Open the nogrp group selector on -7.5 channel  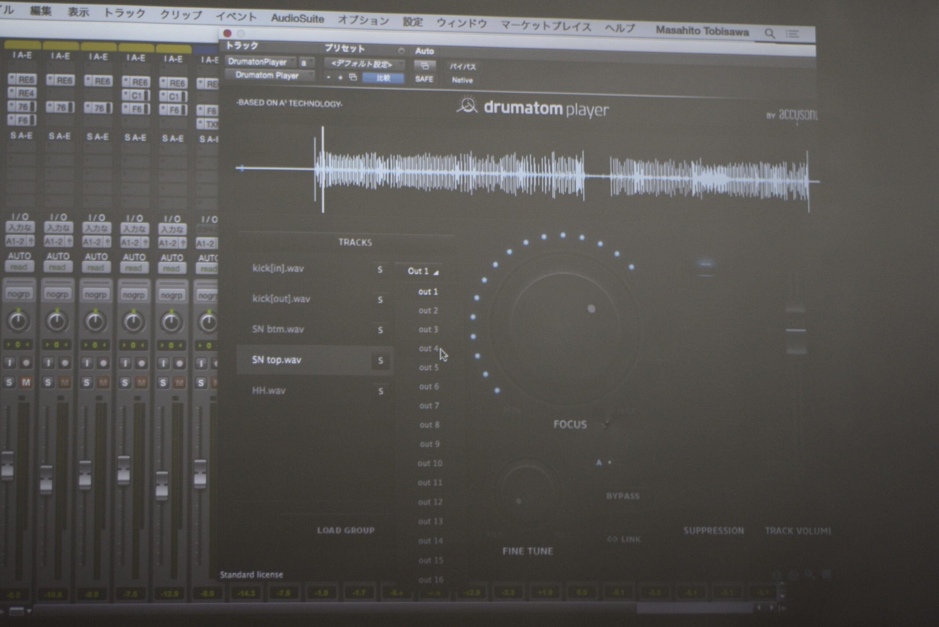(x=134, y=295)
